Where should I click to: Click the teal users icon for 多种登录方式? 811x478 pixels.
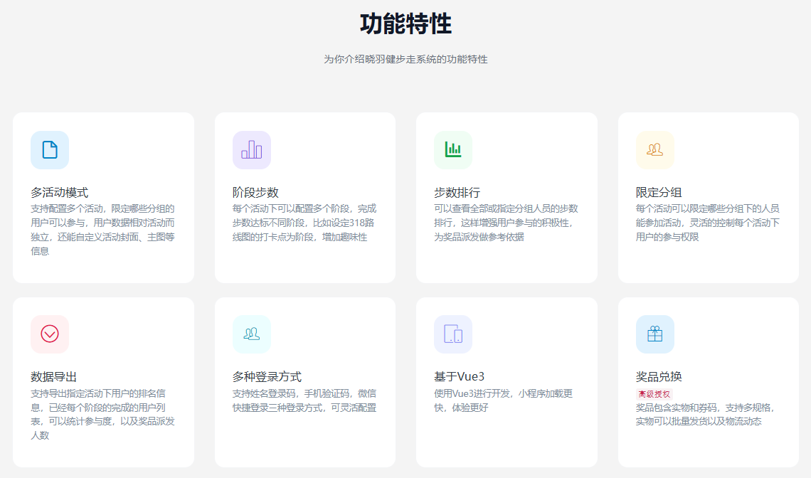(x=252, y=334)
